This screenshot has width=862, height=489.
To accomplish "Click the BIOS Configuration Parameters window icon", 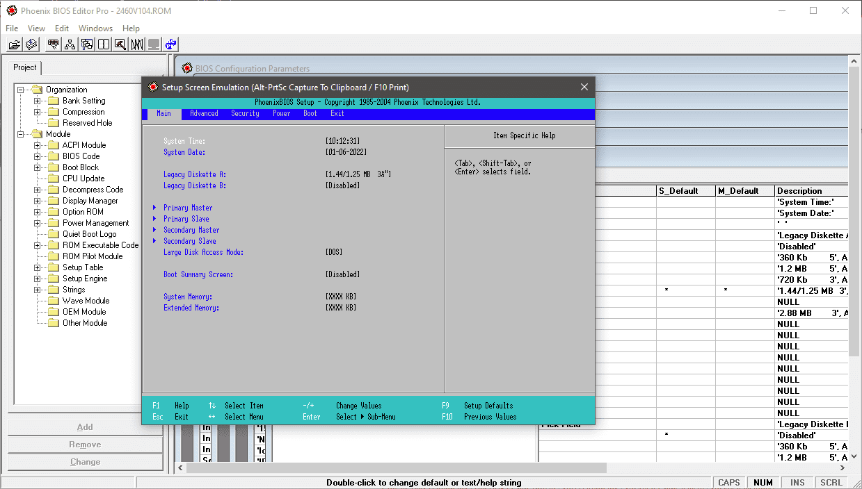I will (186, 68).
